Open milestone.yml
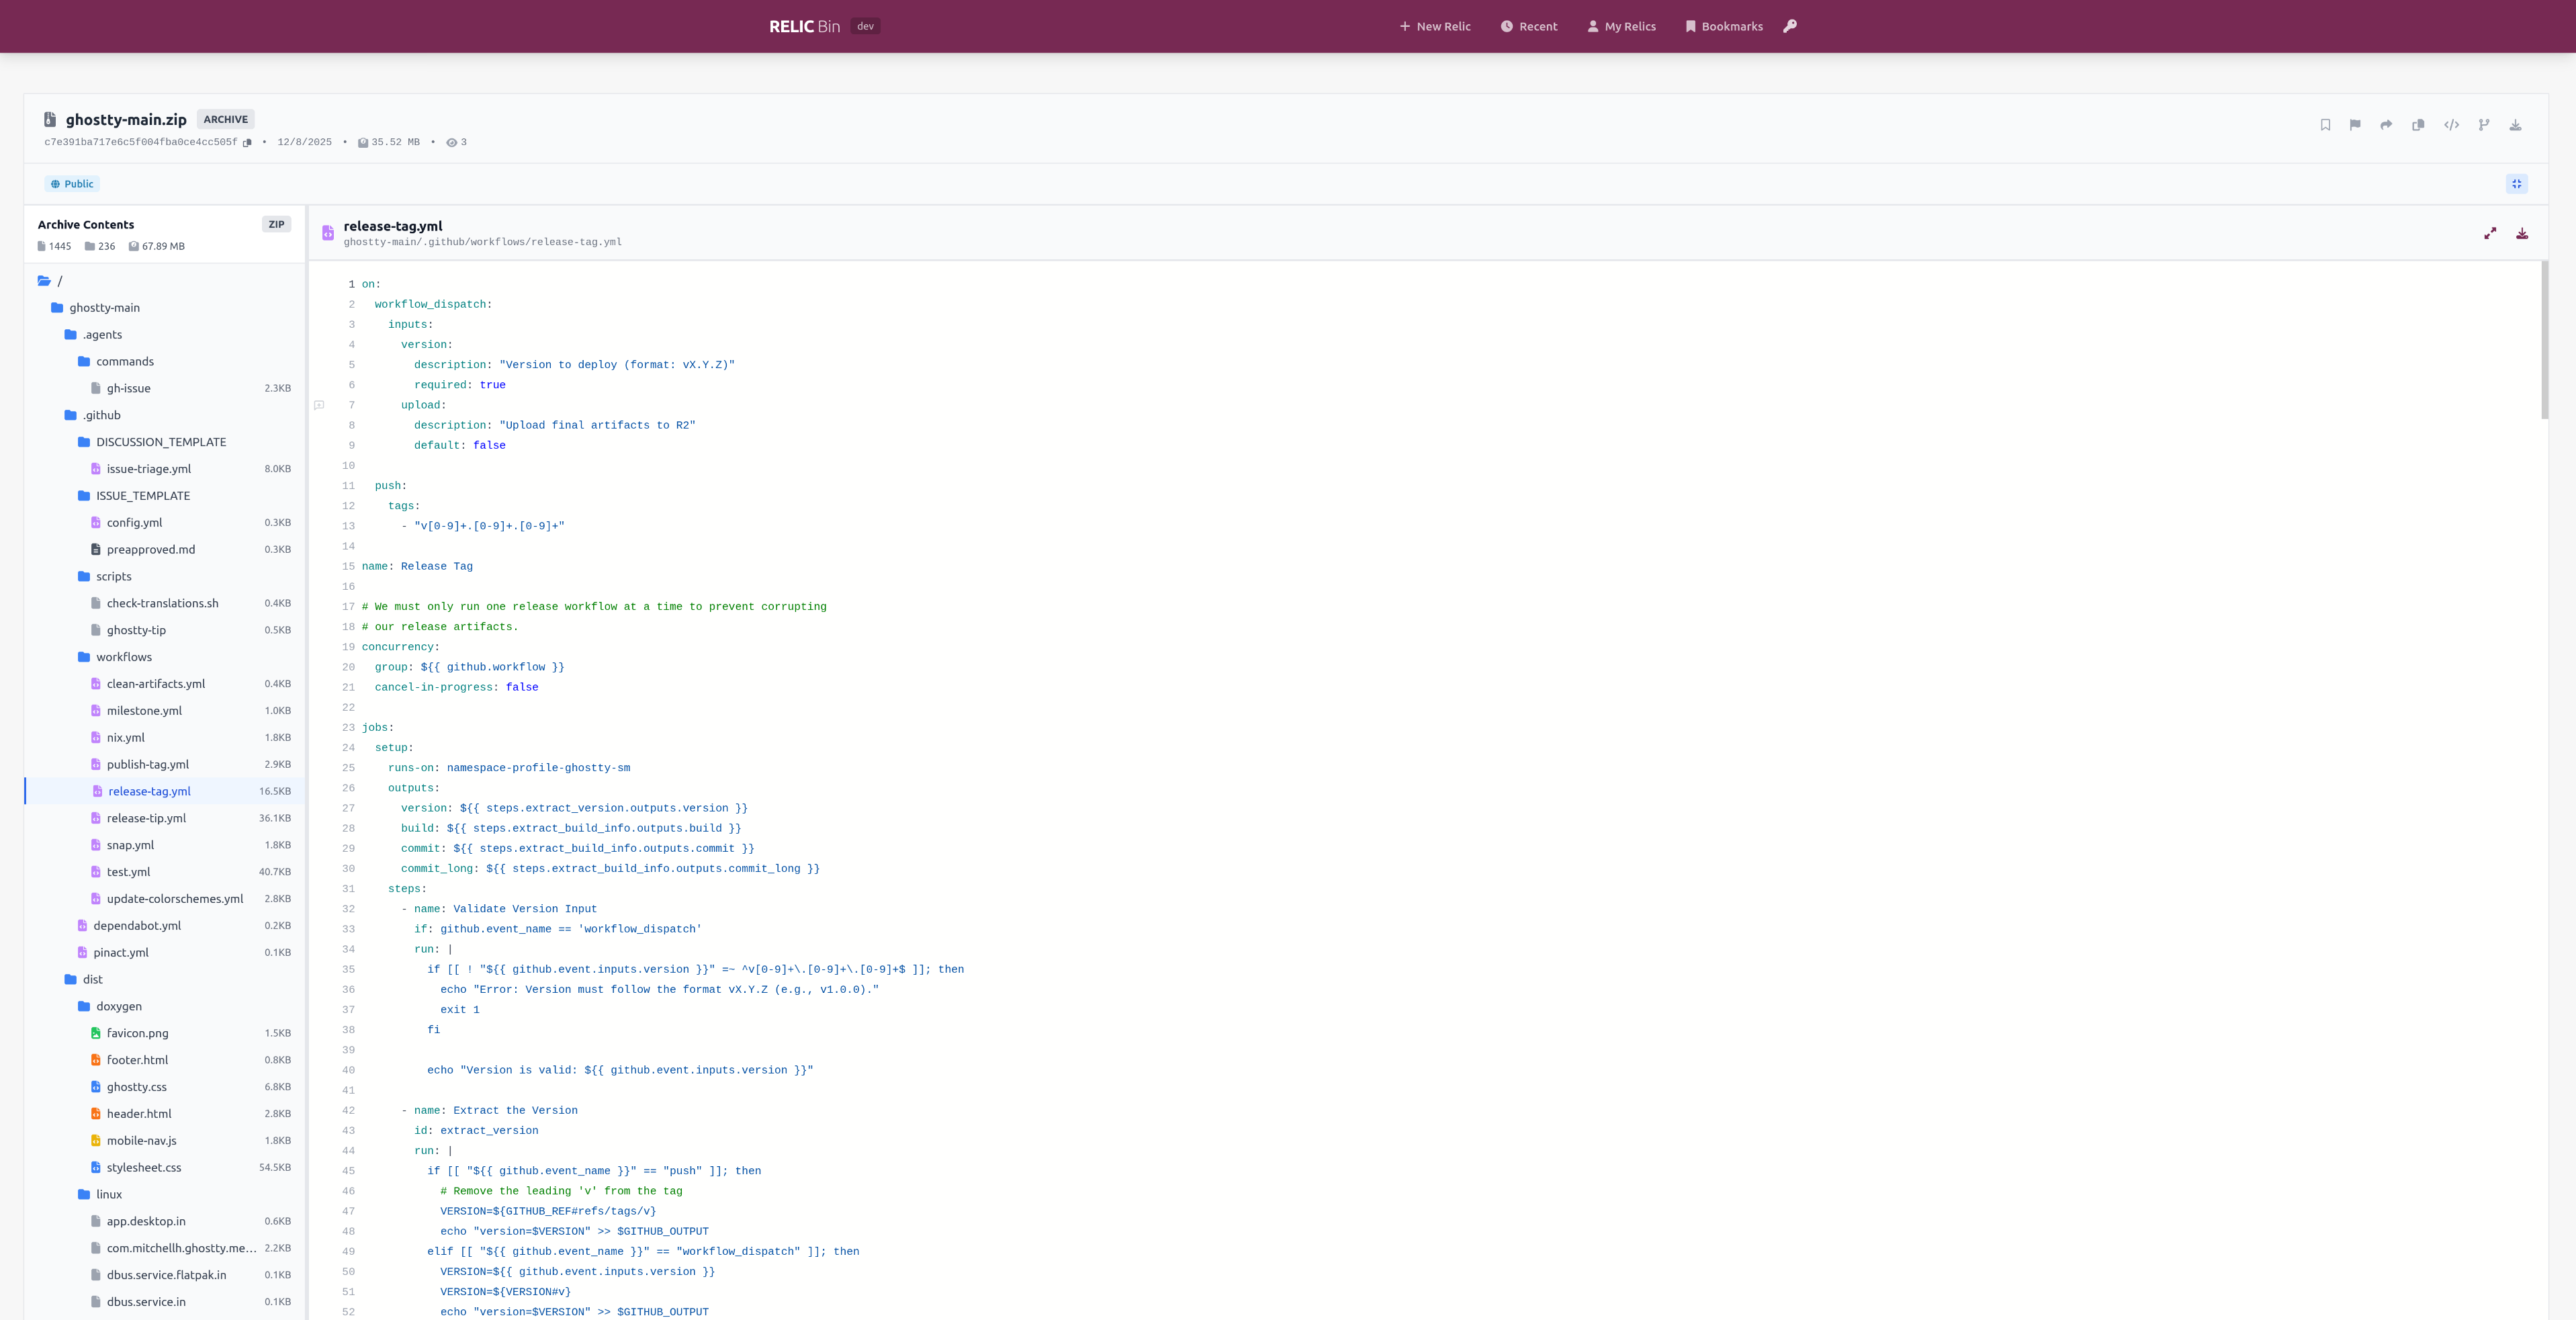Image resolution: width=2576 pixels, height=1320 pixels. point(164,711)
